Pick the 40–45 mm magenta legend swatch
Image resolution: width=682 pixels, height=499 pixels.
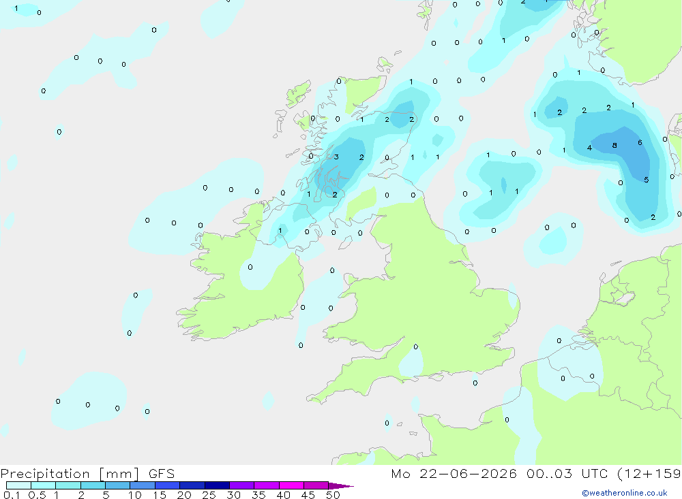(291, 485)
